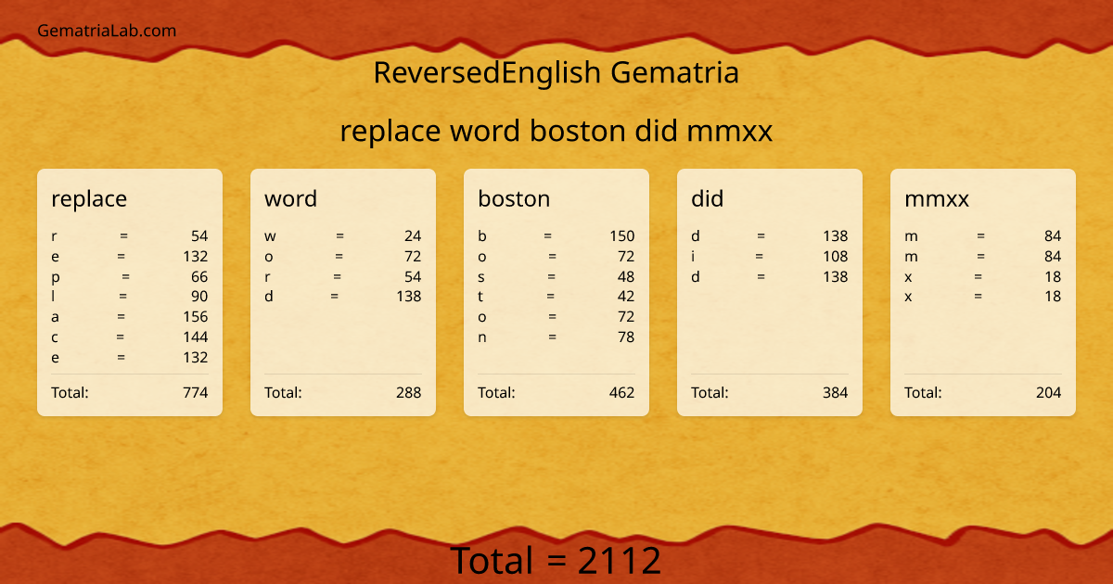Click the 'word' card title
This screenshot has height=584, width=1113.
pos(290,198)
